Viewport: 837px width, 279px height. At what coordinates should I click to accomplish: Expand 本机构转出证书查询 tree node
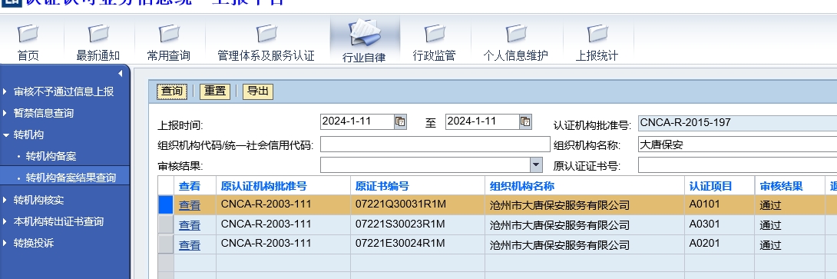tap(5, 221)
